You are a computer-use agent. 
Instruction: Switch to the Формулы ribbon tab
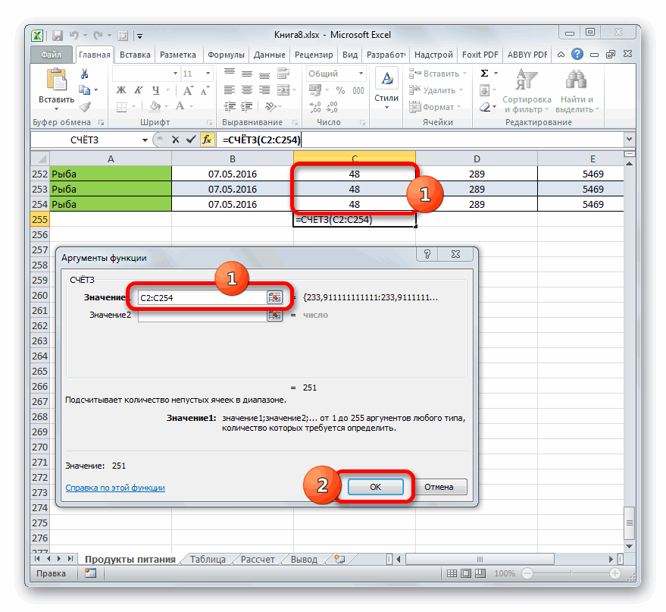[226, 55]
